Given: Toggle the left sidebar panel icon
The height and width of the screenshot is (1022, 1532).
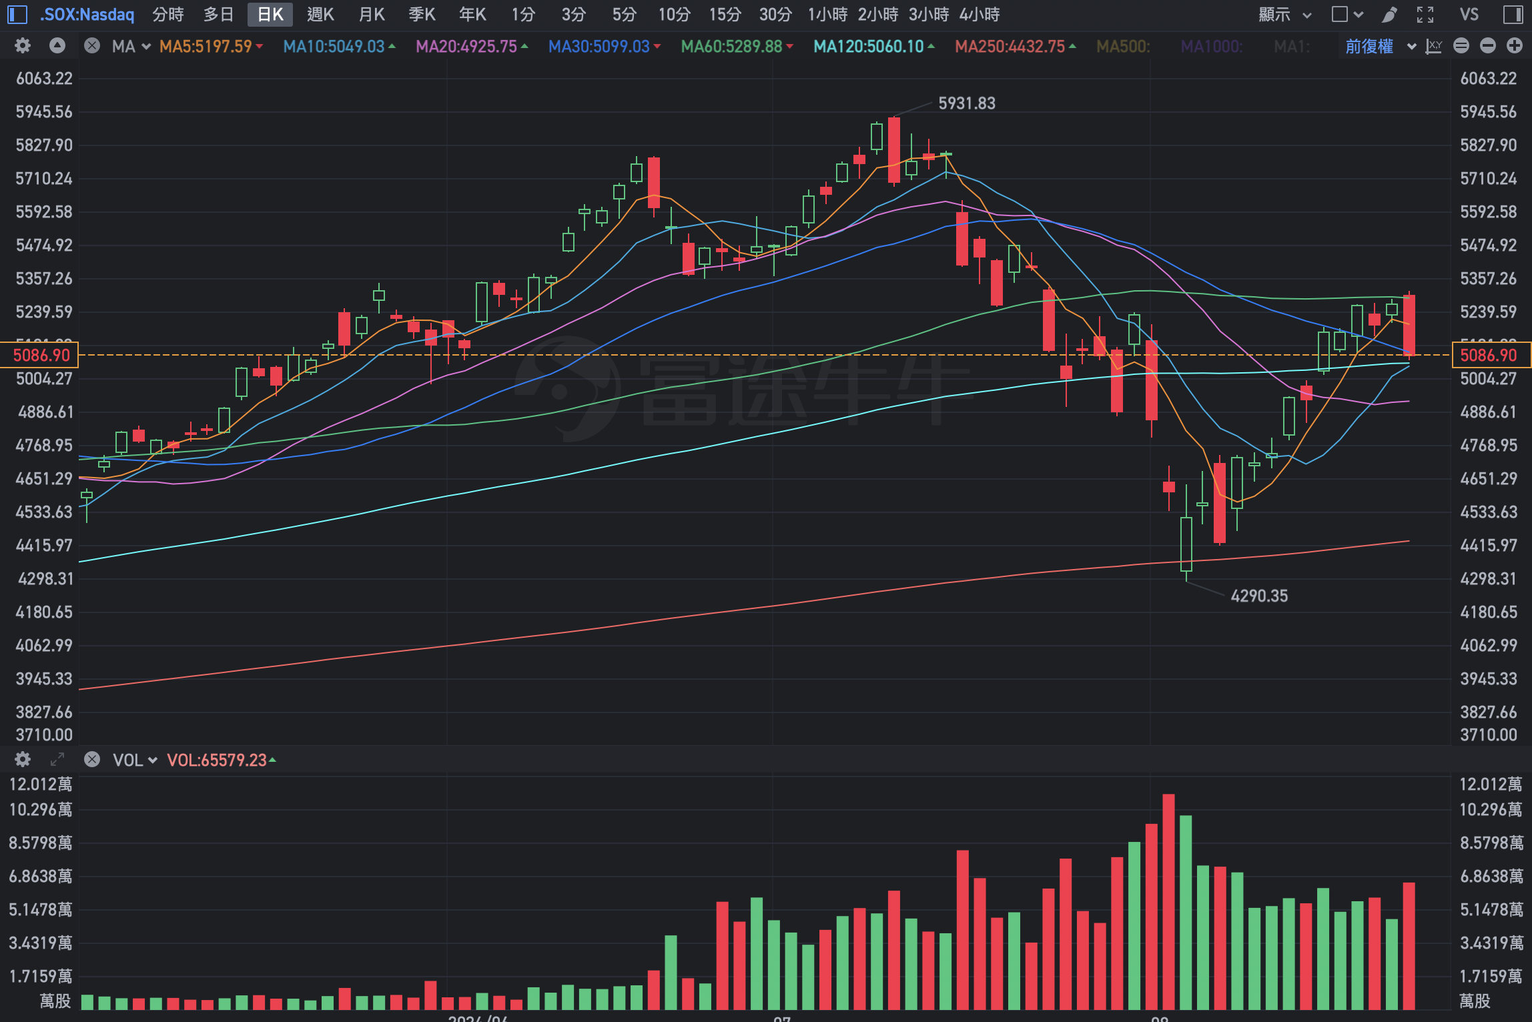Looking at the screenshot, I should click(17, 14).
